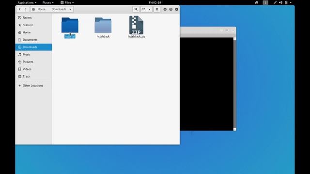Image resolution: width=310 pixels, height=174 pixels.
Task: Select Recent in the sidebar
Action: (x=33, y=18)
